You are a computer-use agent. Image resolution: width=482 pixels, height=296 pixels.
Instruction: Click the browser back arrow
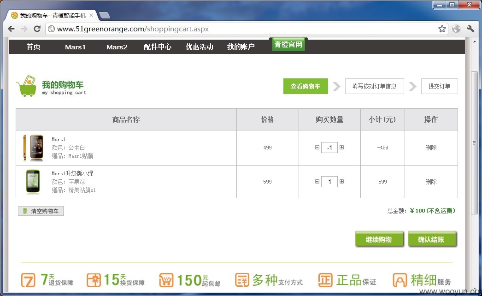(12, 29)
